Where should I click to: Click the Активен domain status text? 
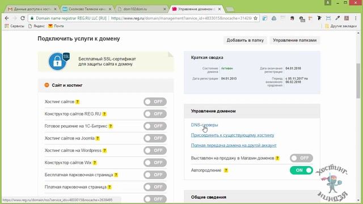click(x=227, y=69)
